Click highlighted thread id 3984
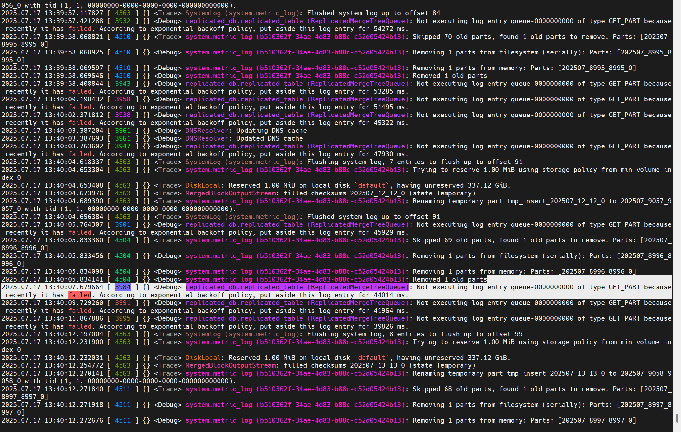 point(122,287)
